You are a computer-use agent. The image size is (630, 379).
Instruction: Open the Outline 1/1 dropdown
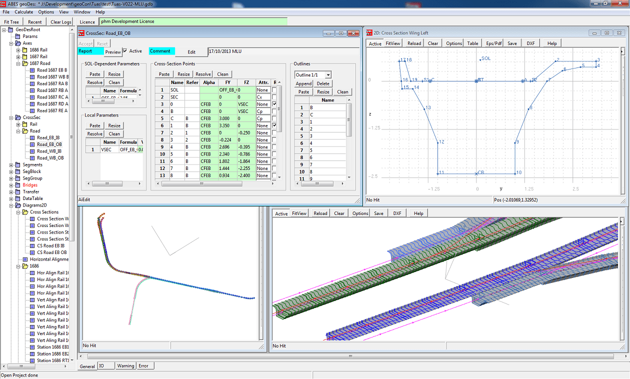coord(328,75)
